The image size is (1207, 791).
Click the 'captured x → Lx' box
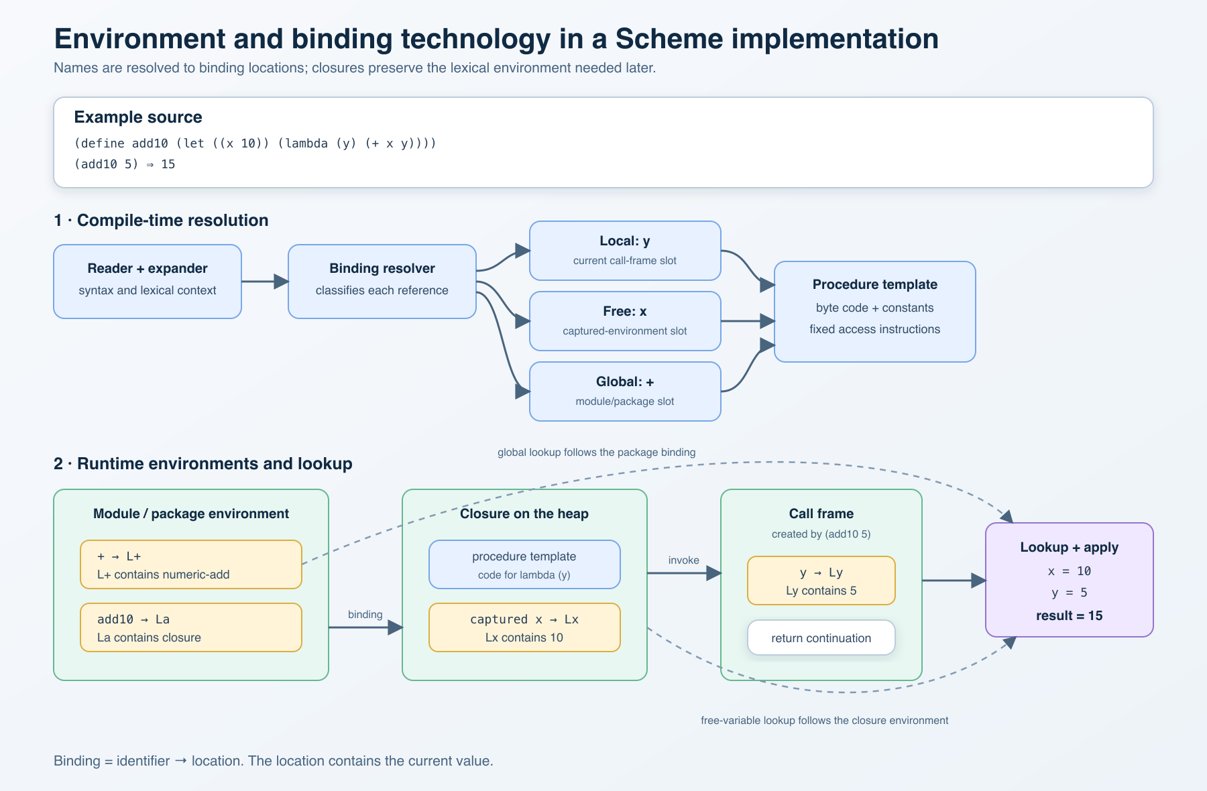coord(524,627)
